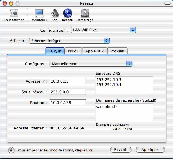This screenshot has width=173, height=159.
Task: Click the Sous-réseau input field
Action: 68,92
